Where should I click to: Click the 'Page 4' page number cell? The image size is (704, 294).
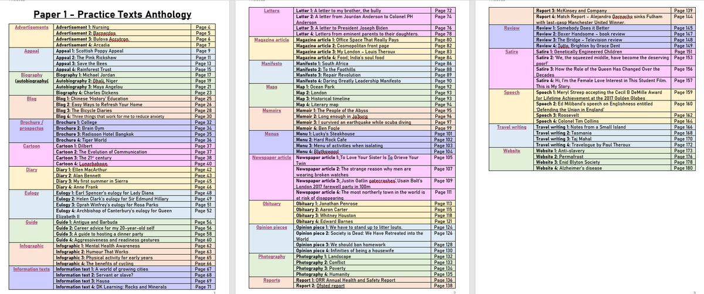pos(204,28)
